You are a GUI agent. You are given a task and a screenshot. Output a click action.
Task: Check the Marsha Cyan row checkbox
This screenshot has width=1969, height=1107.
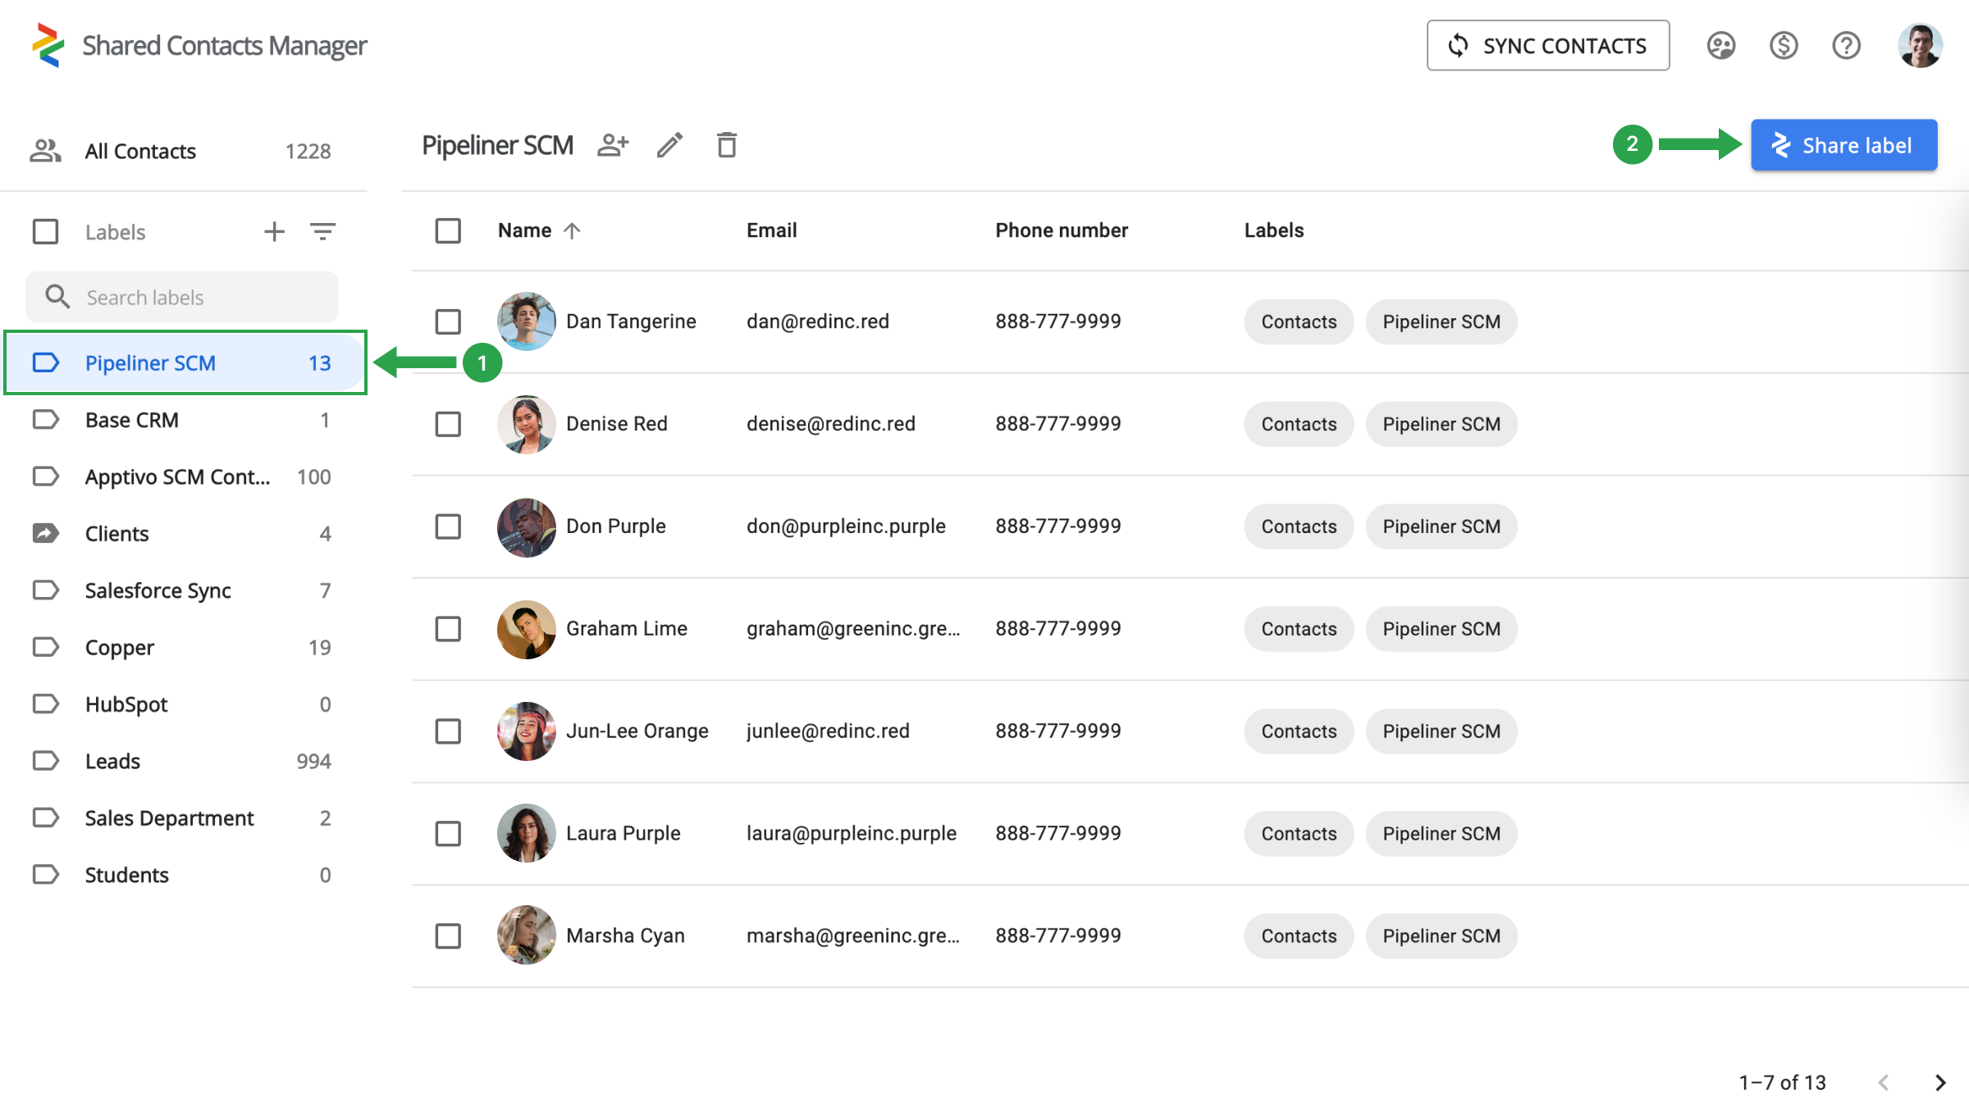coord(448,936)
